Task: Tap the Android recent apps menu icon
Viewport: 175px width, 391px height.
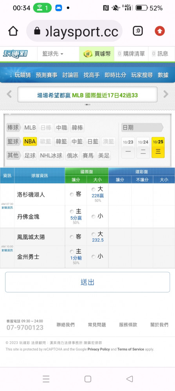Action: click(x=46, y=379)
